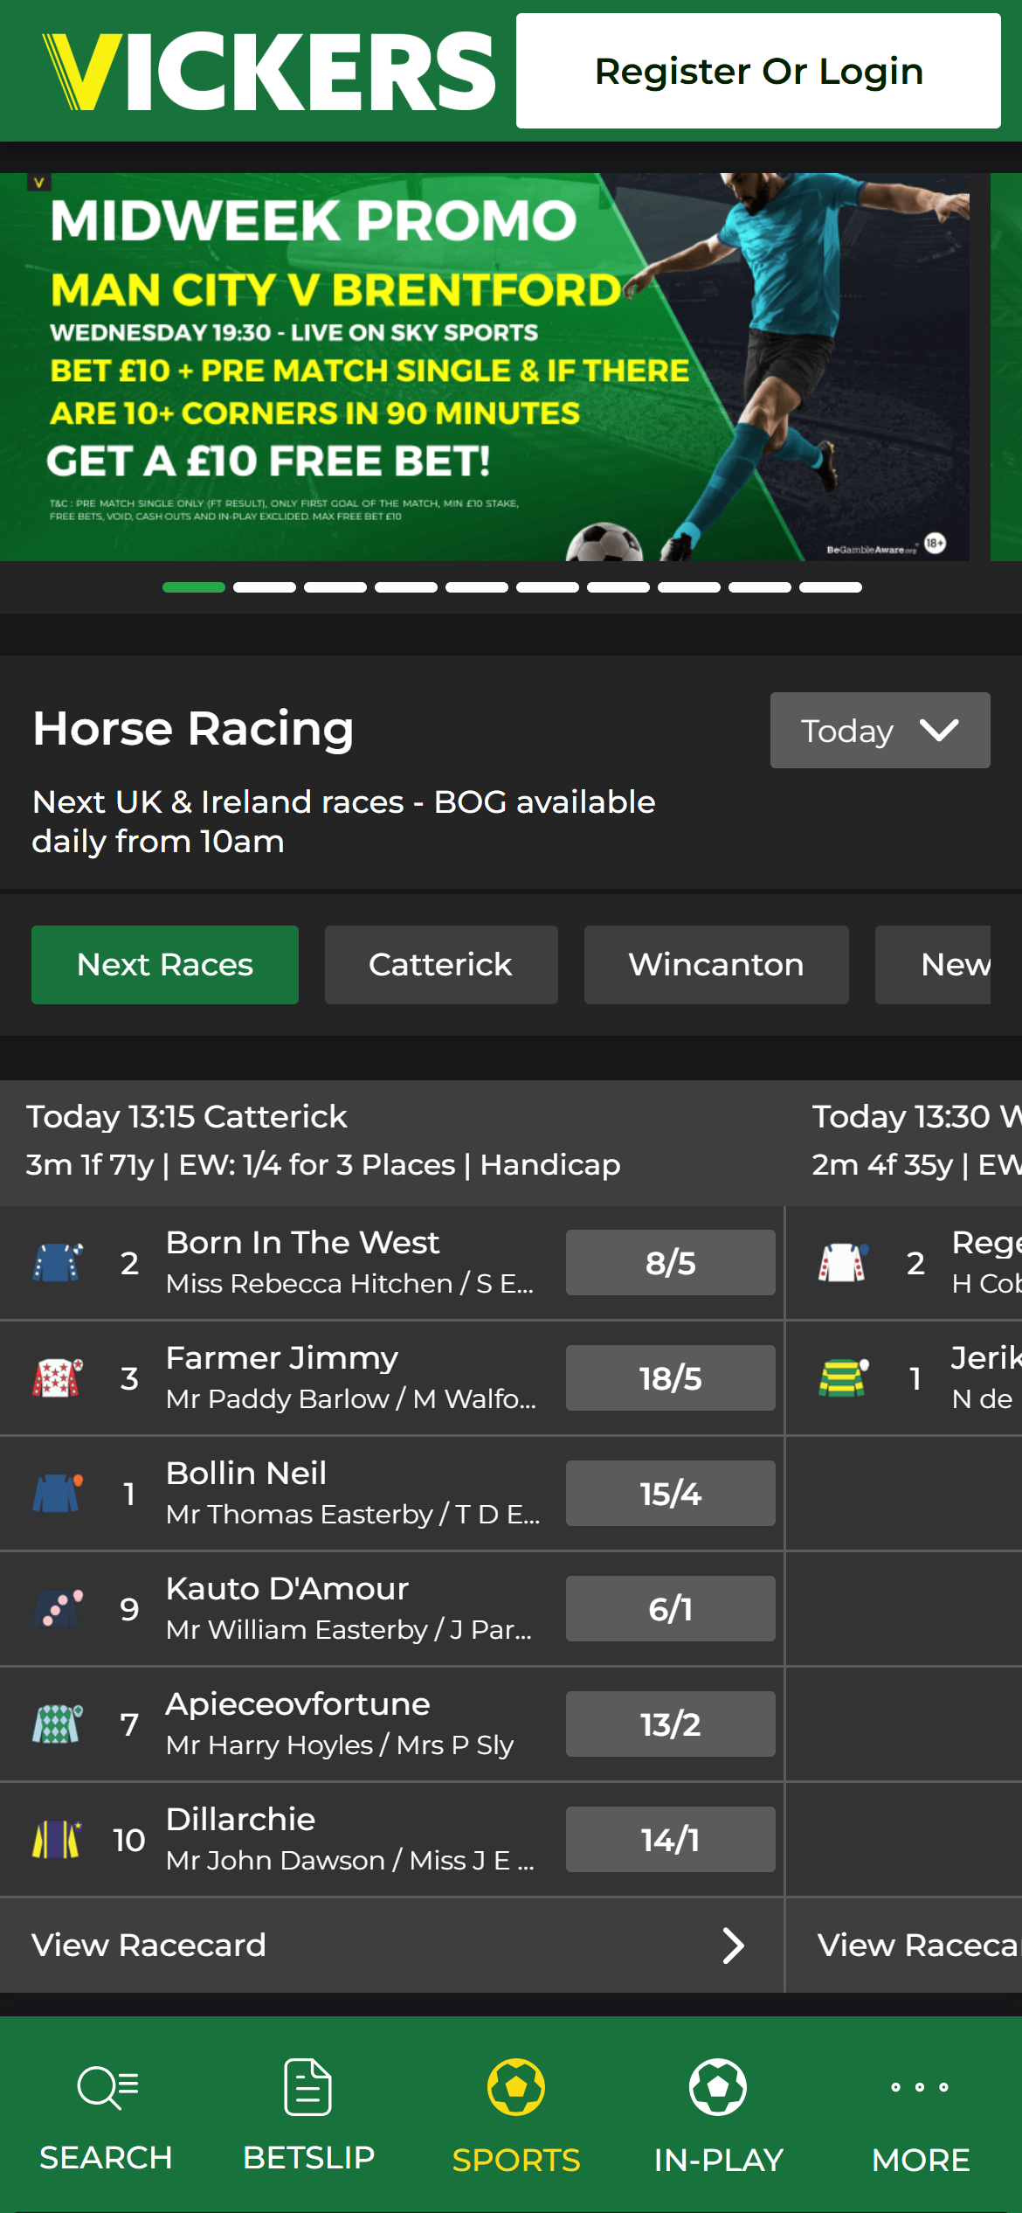This screenshot has height=2213, width=1022.
Task: Pick 6/1 odds on Kauto D'Amour
Action: point(670,1609)
